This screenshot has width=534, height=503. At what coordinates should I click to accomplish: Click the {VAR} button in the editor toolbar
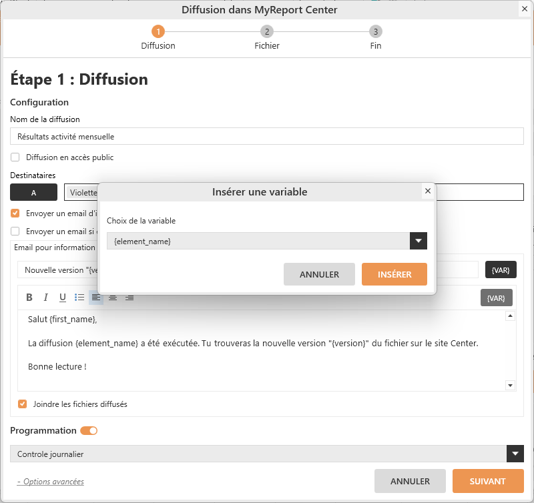496,298
